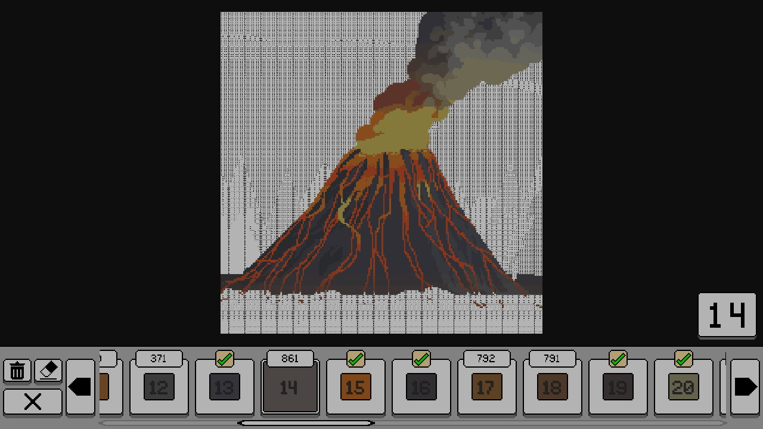Select the eraser tool
Screen dimensions: 763x429
click(48, 371)
